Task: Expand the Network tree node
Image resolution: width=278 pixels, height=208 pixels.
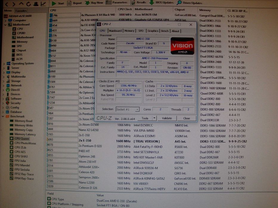Action: 4,86
